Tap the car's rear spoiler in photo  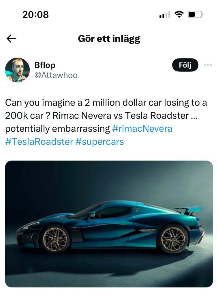coord(189,209)
